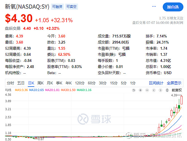Switch to the 5分 interval tab
Viewport: 187px width, 141px height.
click(124, 83)
